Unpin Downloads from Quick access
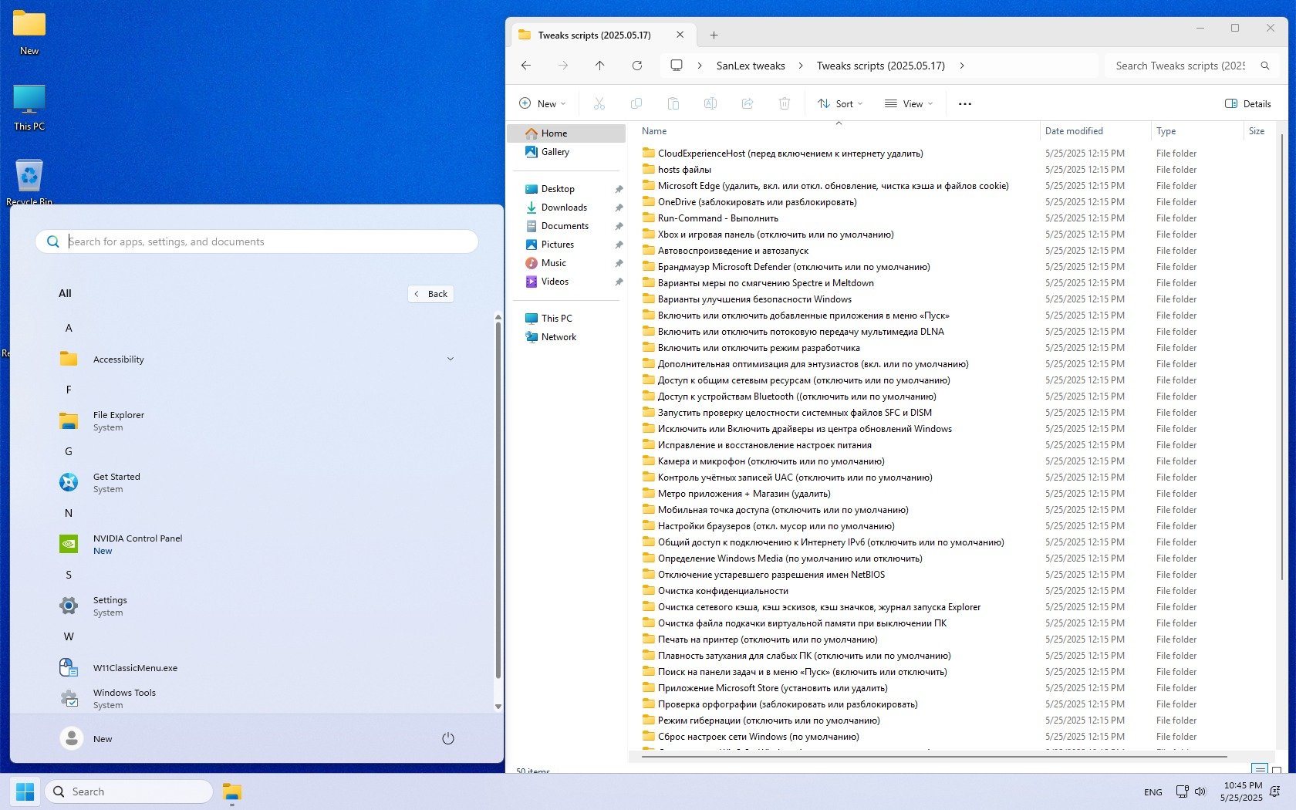Screen dimensions: 1296x810 (x=619, y=208)
